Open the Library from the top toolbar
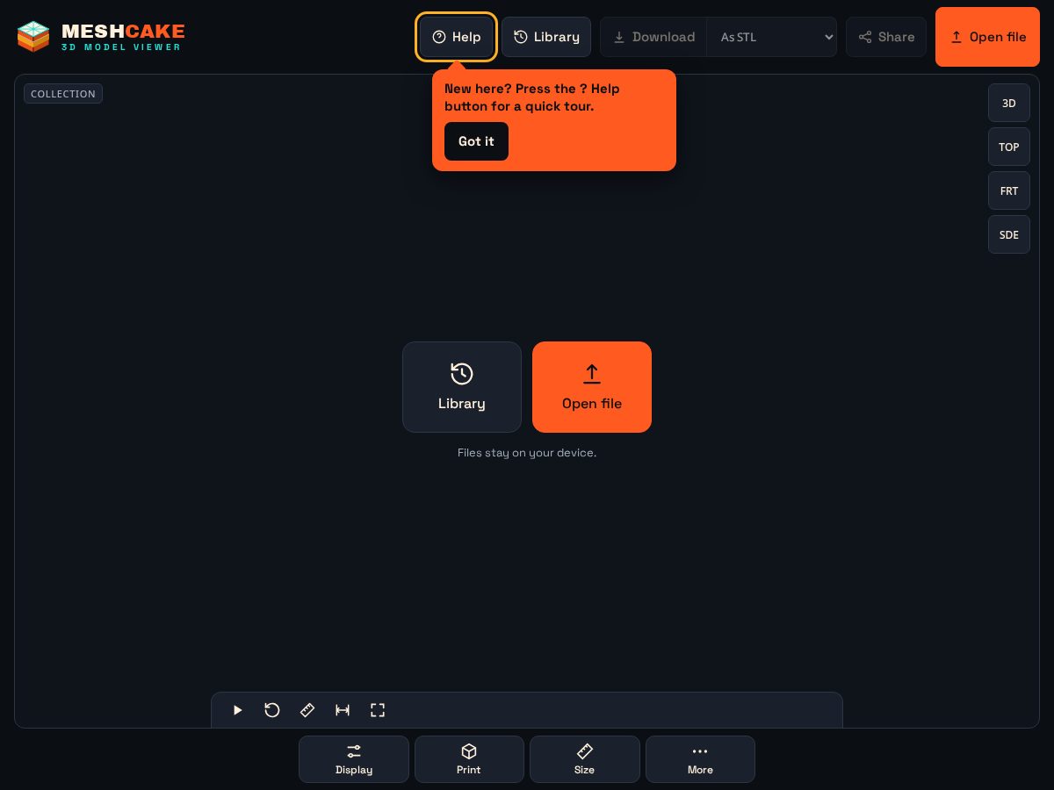 point(546,37)
